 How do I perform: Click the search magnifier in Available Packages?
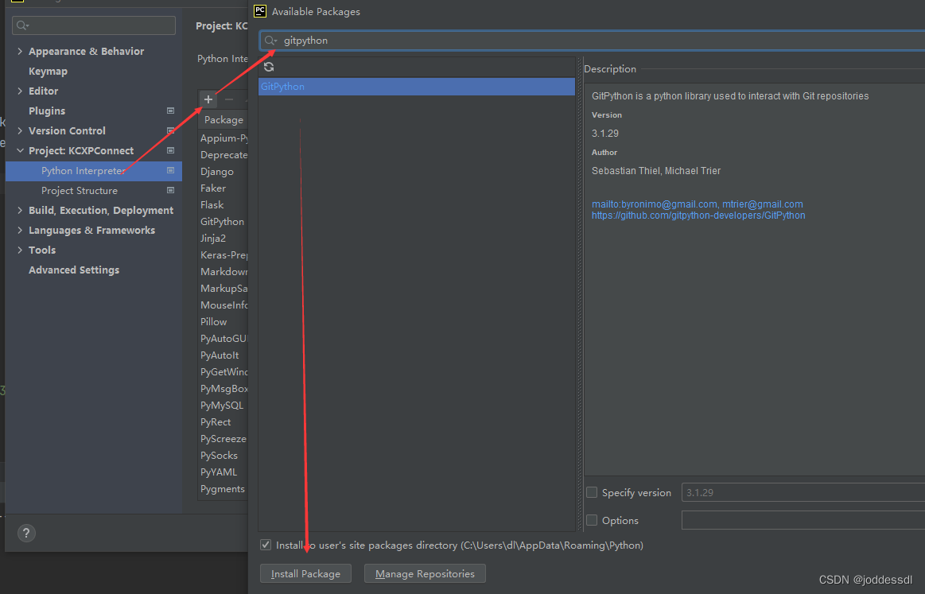pyautogui.click(x=270, y=41)
